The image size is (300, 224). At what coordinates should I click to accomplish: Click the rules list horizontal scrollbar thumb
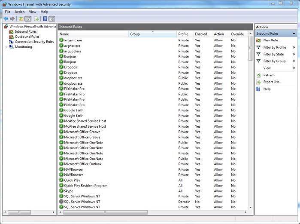point(105,212)
